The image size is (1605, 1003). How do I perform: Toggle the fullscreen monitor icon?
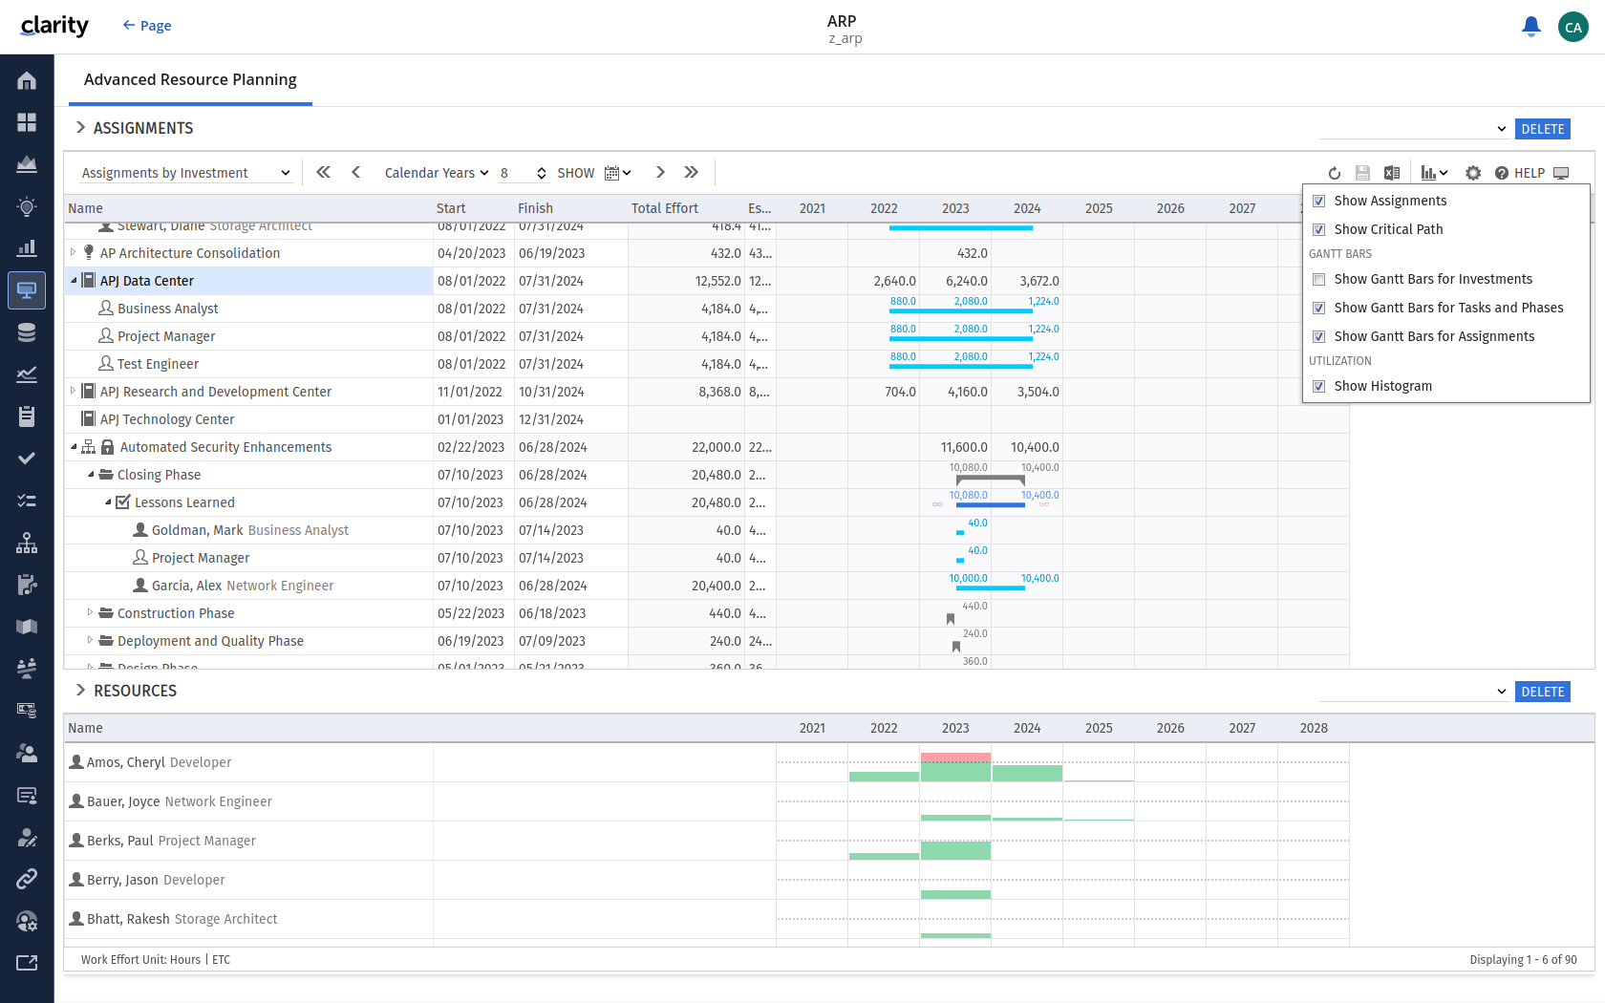[x=1561, y=173]
